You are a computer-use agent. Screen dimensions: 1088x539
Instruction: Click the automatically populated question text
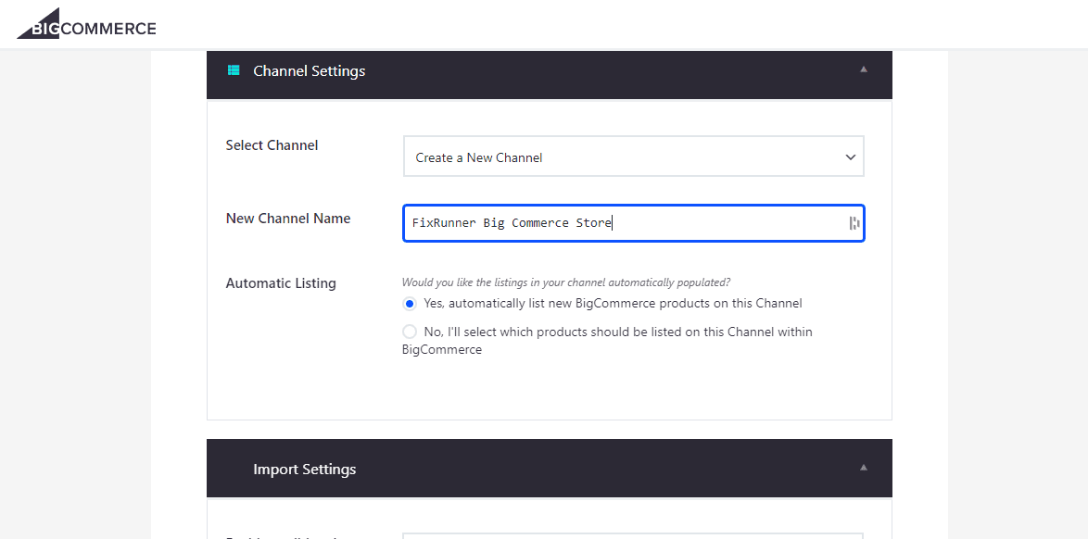(x=566, y=282)
